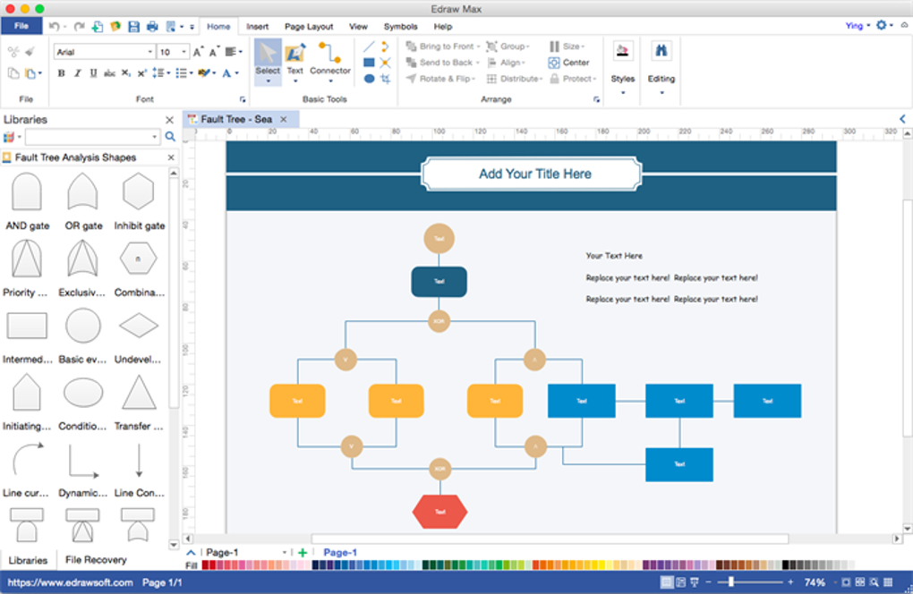Open the edrawsoft.com link in status bar
The width and height of the screenshot is (913, 594).
click(70, 582)
